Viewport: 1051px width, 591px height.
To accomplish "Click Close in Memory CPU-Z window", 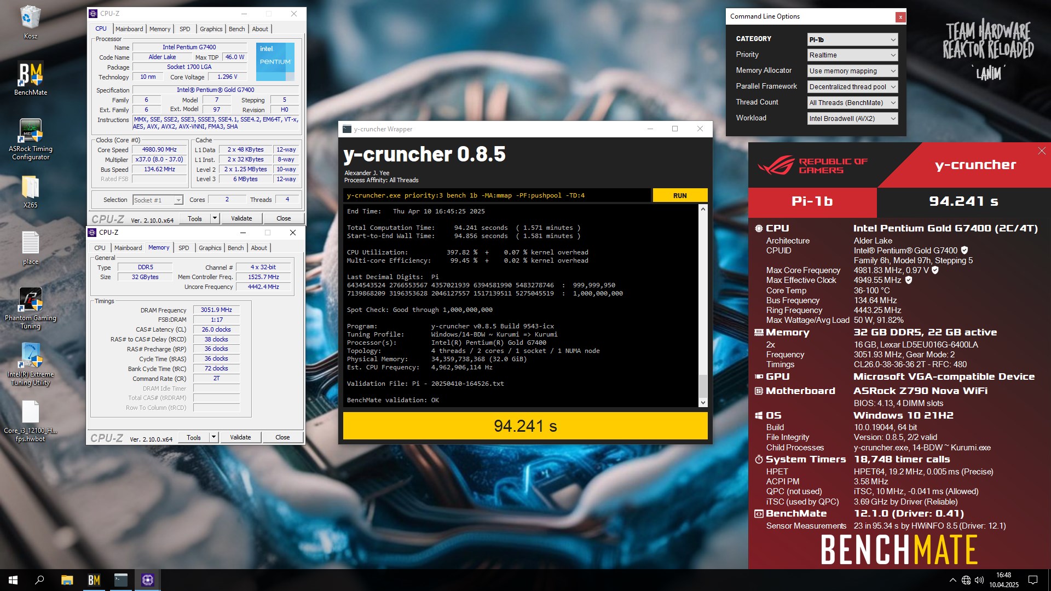I will tap(282, 437).
